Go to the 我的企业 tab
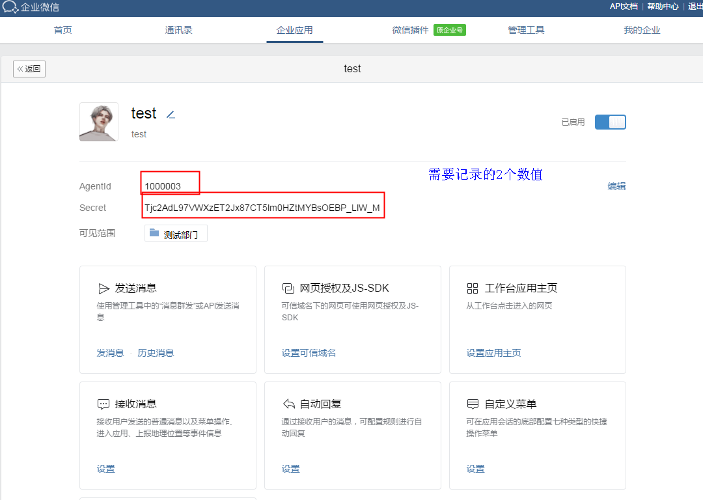This screenshot has height=500, width=703. click(642, 30)
